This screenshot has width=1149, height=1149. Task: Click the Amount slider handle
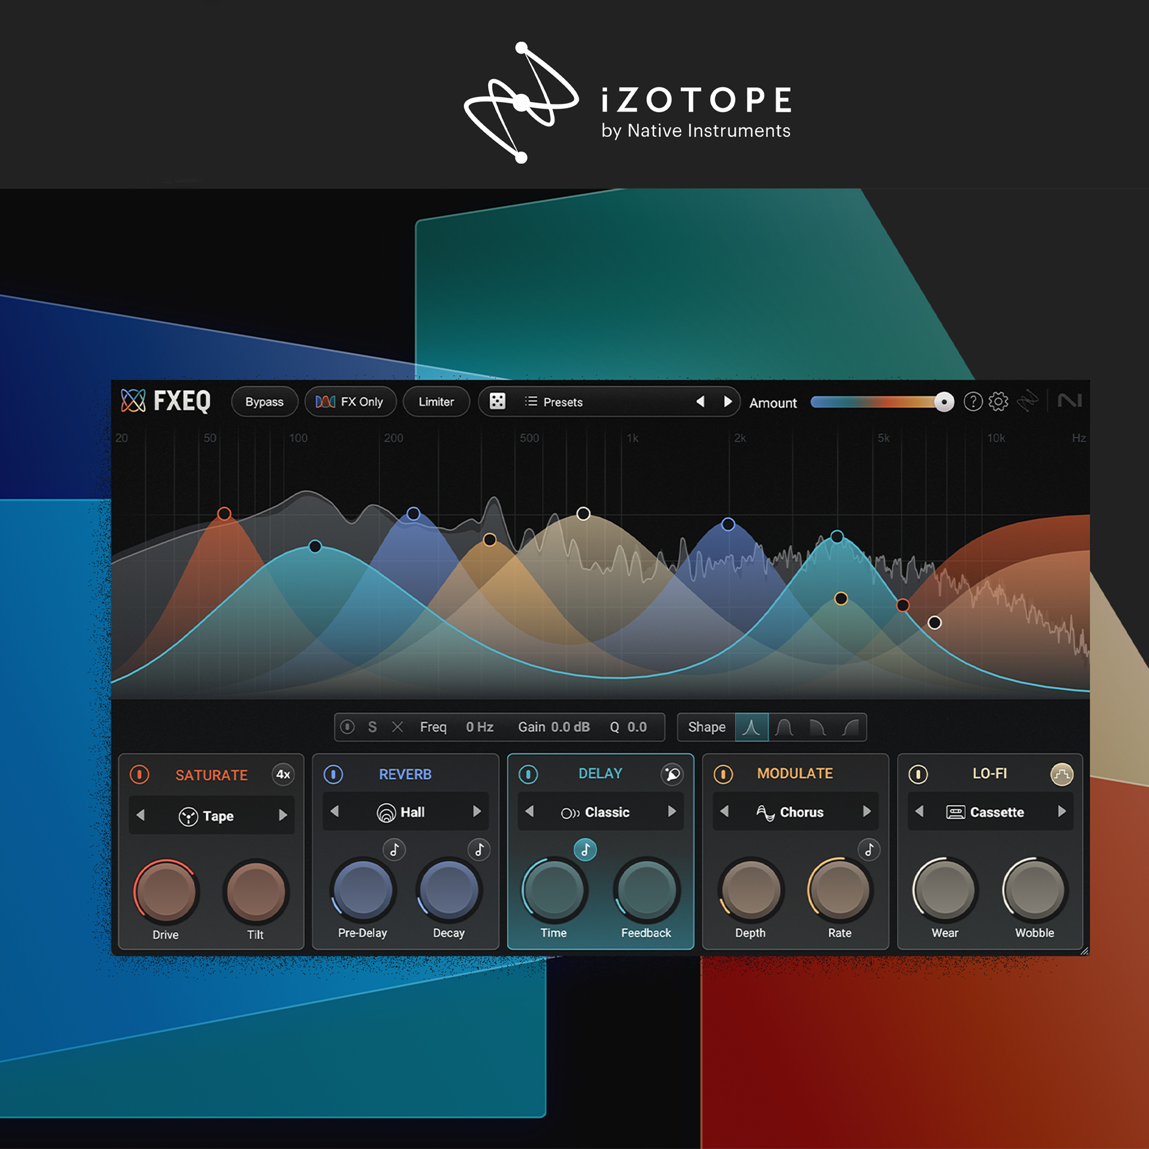point(943,402)
